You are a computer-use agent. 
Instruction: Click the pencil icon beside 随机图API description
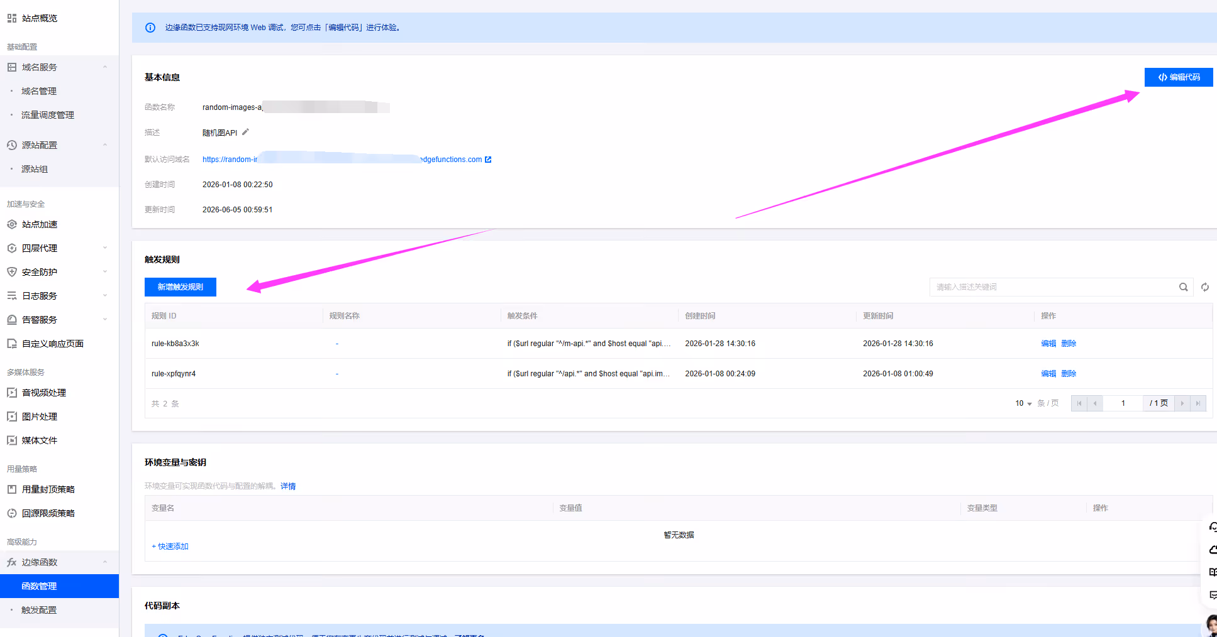(245, 132)
